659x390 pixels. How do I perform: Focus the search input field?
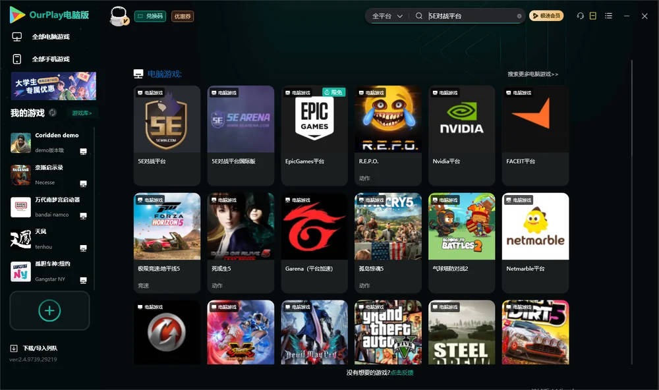click(x=472, y=16)
